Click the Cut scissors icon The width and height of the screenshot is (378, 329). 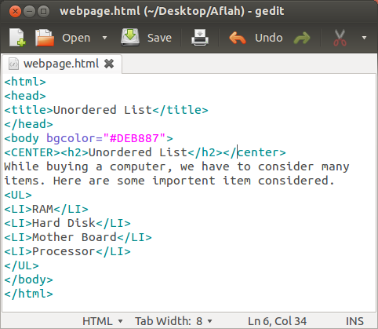(x=340, y=38)
